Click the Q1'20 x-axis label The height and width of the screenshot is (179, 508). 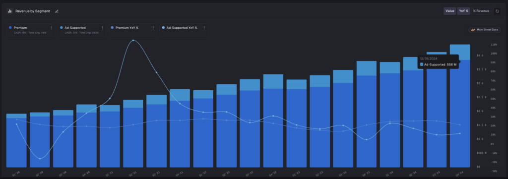(x=16, y=174)
